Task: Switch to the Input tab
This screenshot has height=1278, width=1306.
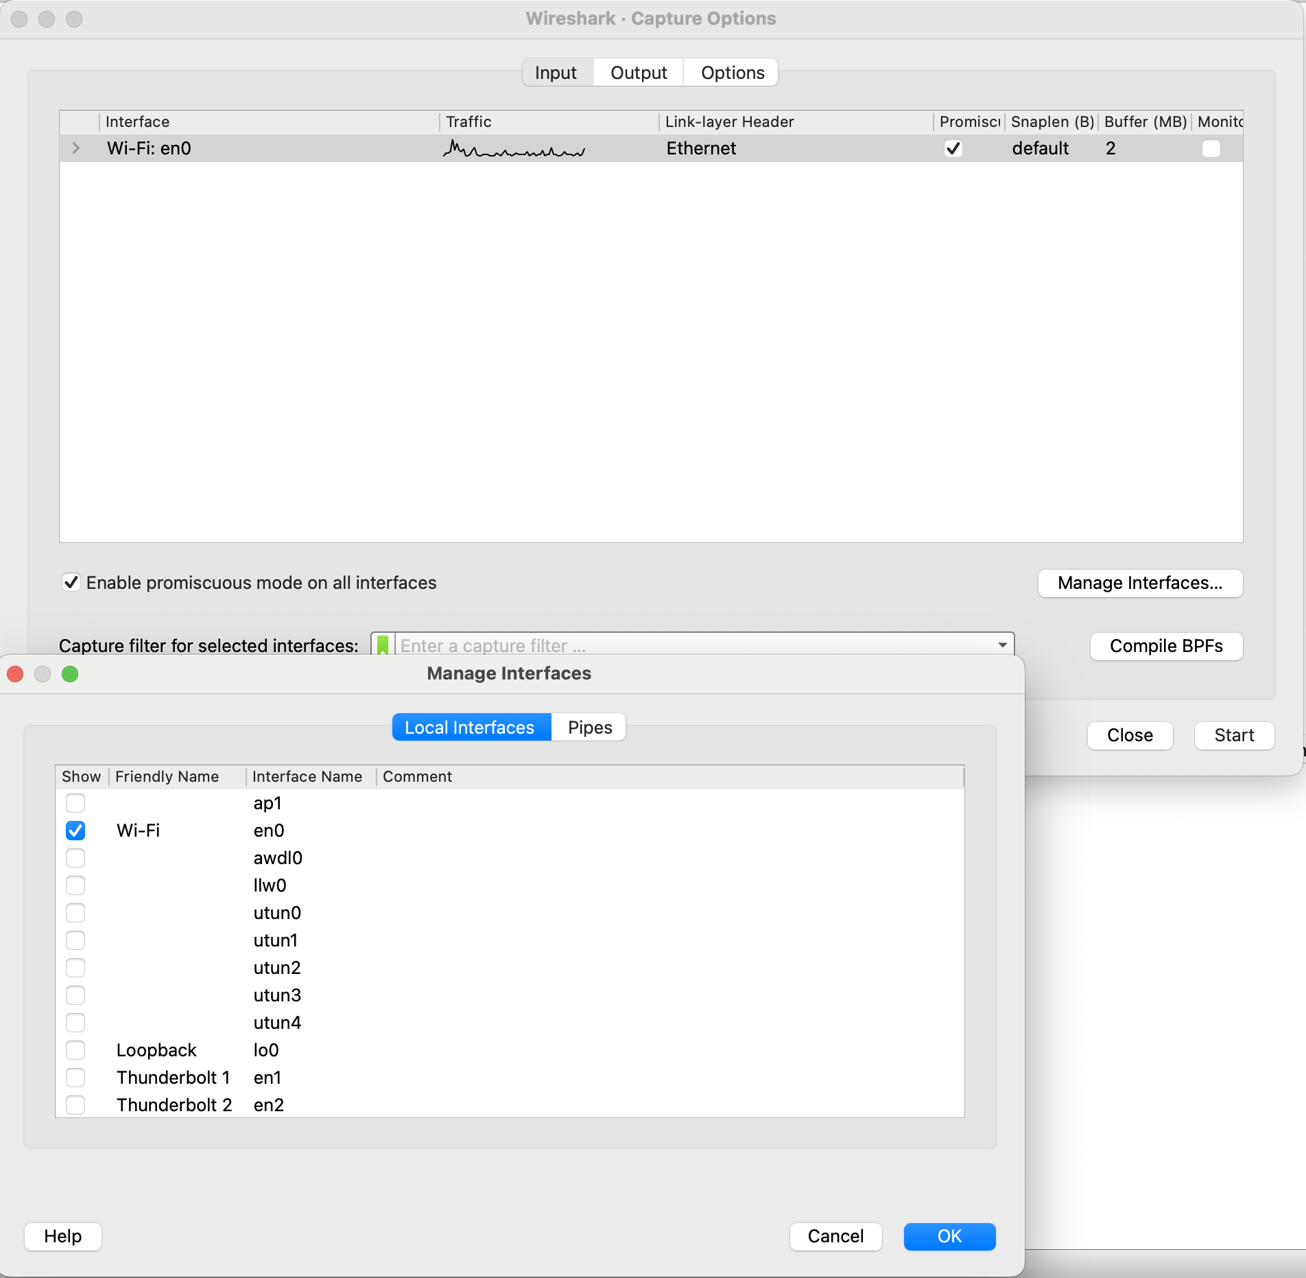Action: click(556, 73)
